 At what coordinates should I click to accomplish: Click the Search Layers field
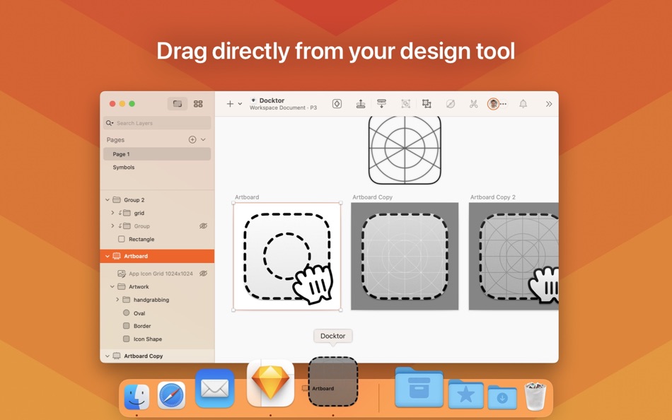pos(157,123)
